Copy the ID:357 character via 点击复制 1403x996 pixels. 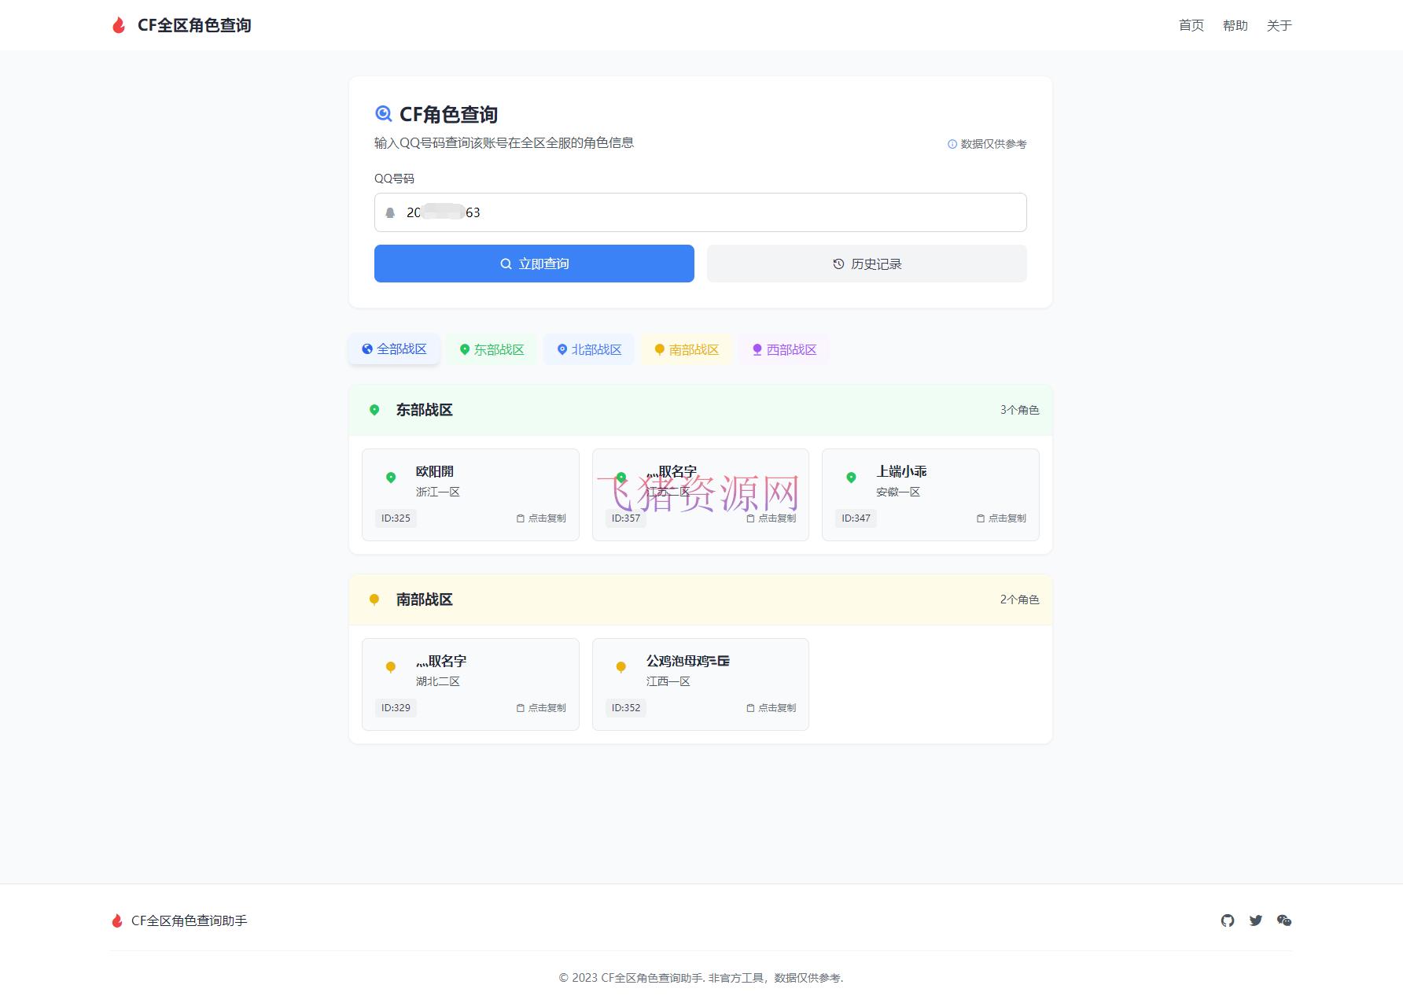point(771,518)
